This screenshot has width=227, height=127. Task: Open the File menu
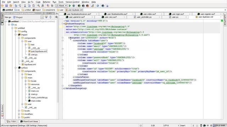pyautogui.click(x=3, y=2)
